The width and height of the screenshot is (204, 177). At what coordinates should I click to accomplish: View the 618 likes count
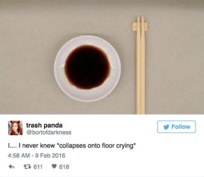tap(64, 167)
